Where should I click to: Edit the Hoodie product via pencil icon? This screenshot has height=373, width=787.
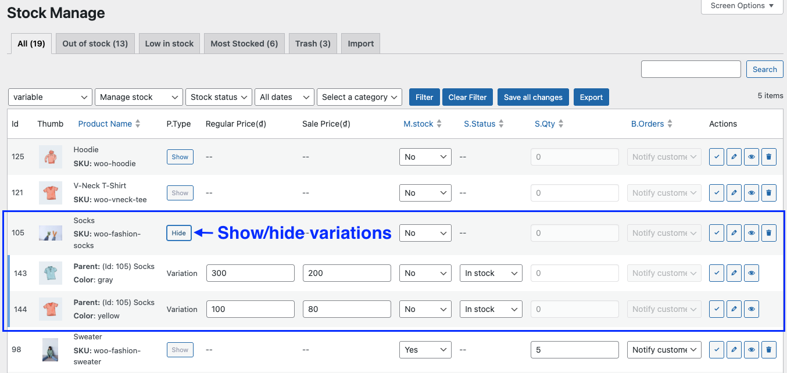coord(734,157)
